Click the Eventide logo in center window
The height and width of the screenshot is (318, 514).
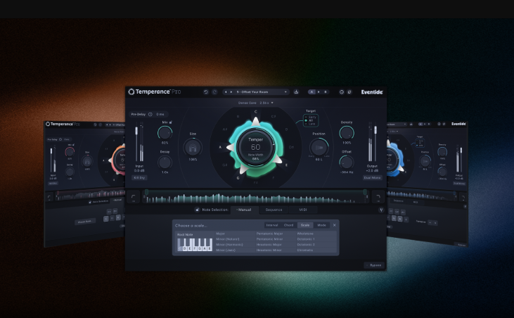[x=372, y=92]
